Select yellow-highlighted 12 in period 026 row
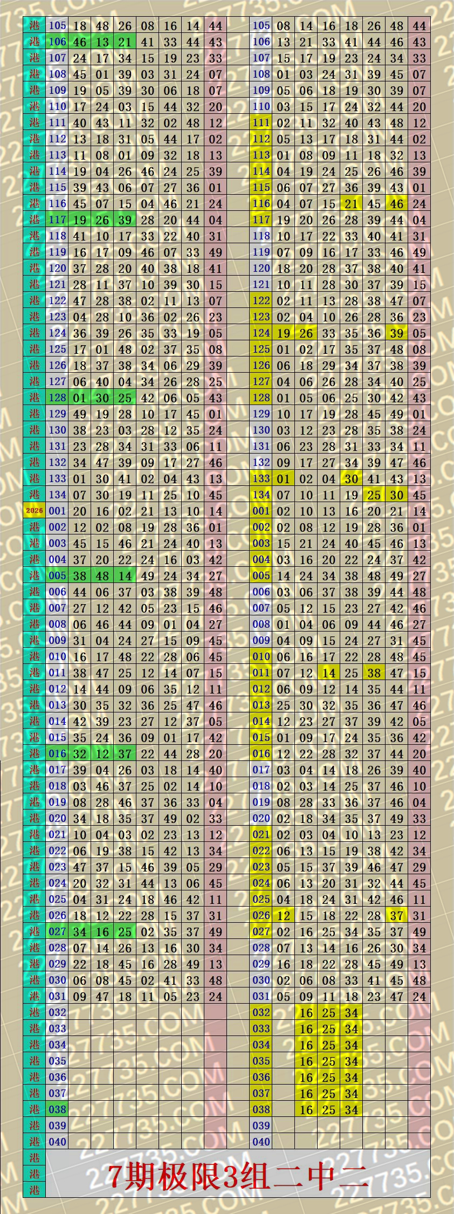This screenshot has width=454, height=1214. point(284,915)
